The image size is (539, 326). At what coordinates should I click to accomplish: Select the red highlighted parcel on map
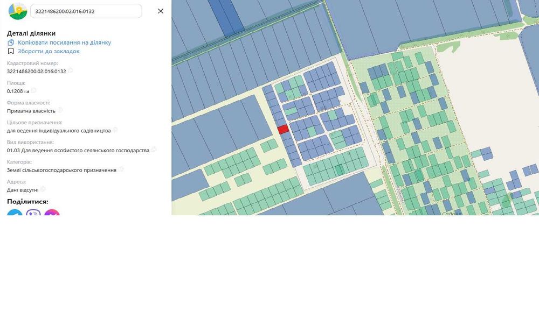pos(283,129)
